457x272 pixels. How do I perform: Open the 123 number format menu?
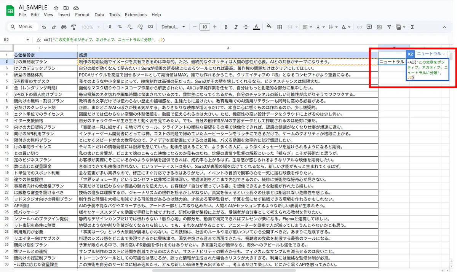(150, 27)
